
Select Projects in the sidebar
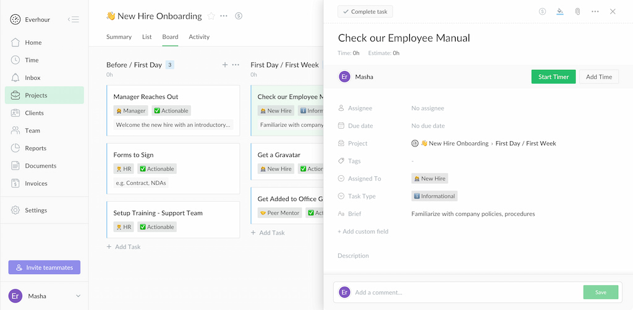click(x=45, y=95)
